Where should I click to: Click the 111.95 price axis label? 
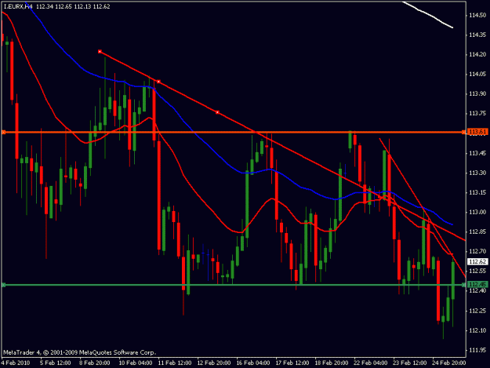477,350
